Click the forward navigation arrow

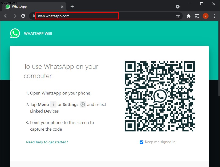tap(15, 16)
